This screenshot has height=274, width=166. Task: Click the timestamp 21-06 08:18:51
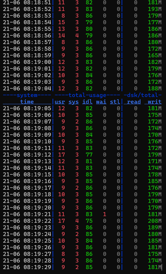click(x=27, y=2)
